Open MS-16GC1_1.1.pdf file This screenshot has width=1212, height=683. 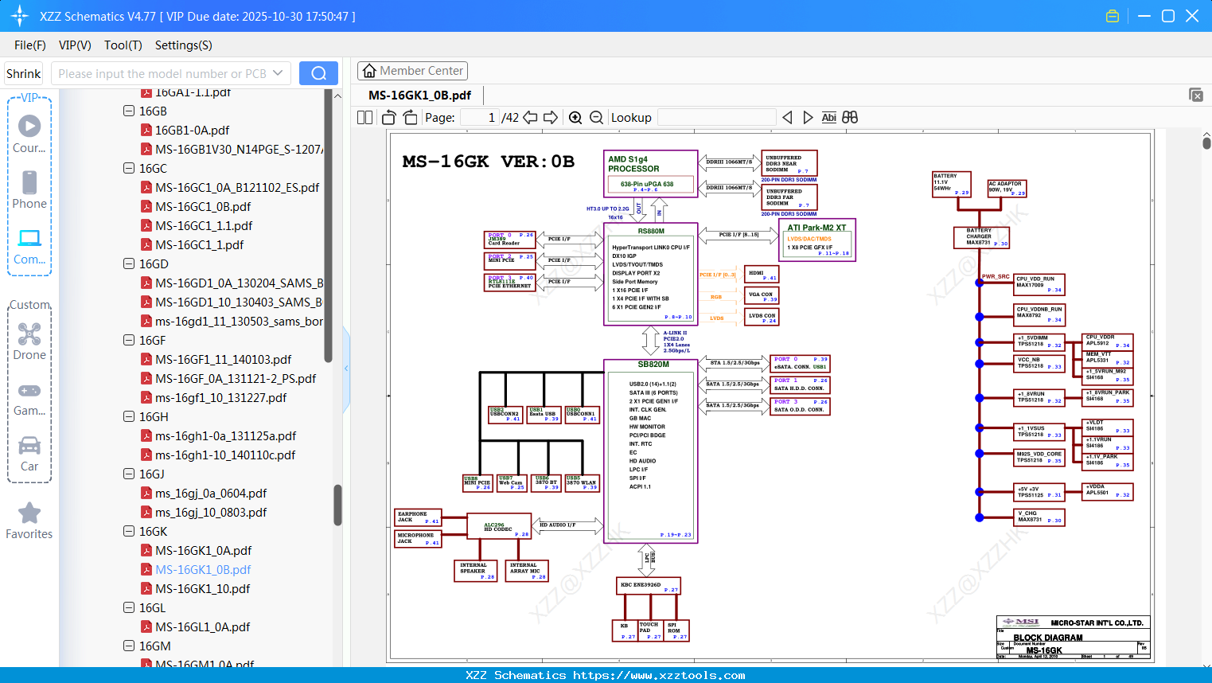pyautogui.click(x=204, y=226)
